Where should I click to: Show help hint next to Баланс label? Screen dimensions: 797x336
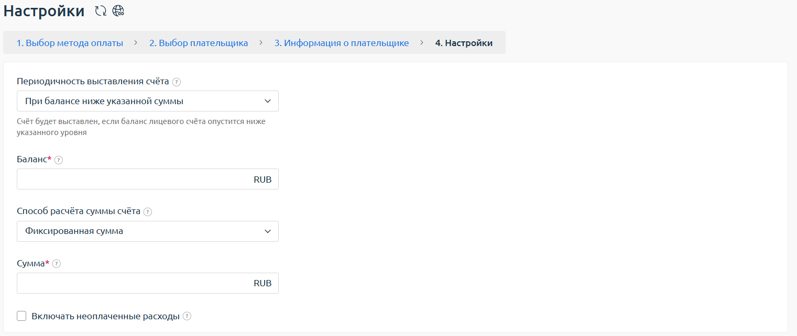[x=59, y=160]
